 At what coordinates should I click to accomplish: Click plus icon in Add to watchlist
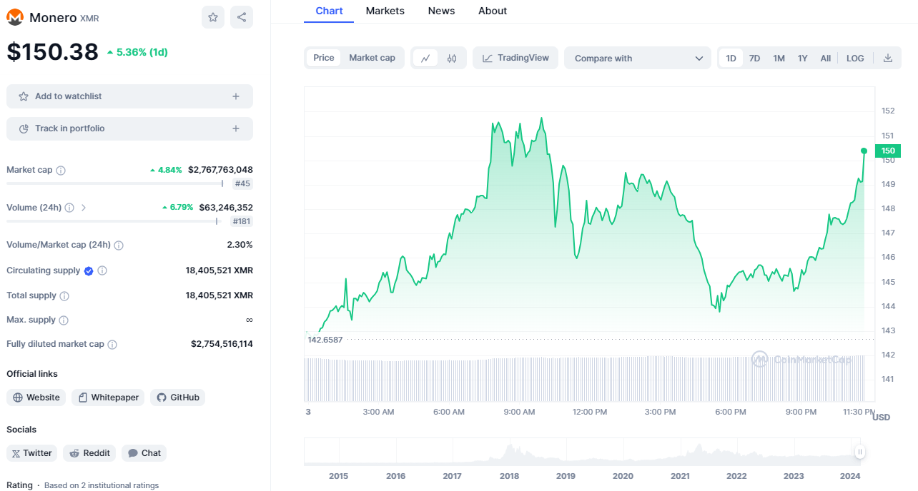(236, 96)
